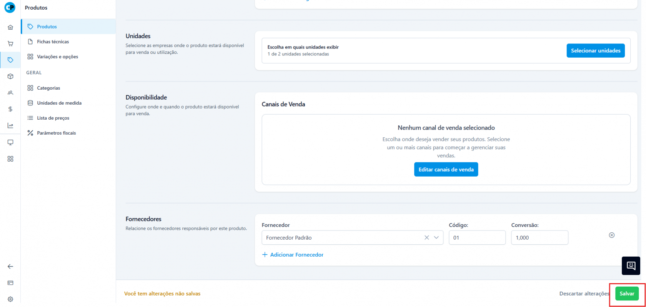The height and width of the screenshot is (307, 646).
Task: Open Categorias in the sidebar
Action: 48,88
